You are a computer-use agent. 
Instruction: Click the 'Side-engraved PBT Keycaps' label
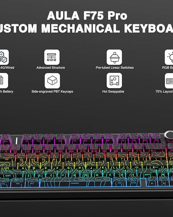(x=52, y=92)
